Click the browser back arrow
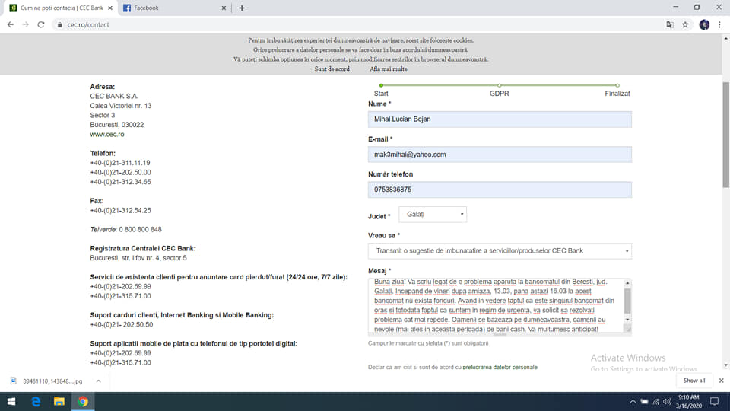This screenshot has width=730, height=411. 10,24
